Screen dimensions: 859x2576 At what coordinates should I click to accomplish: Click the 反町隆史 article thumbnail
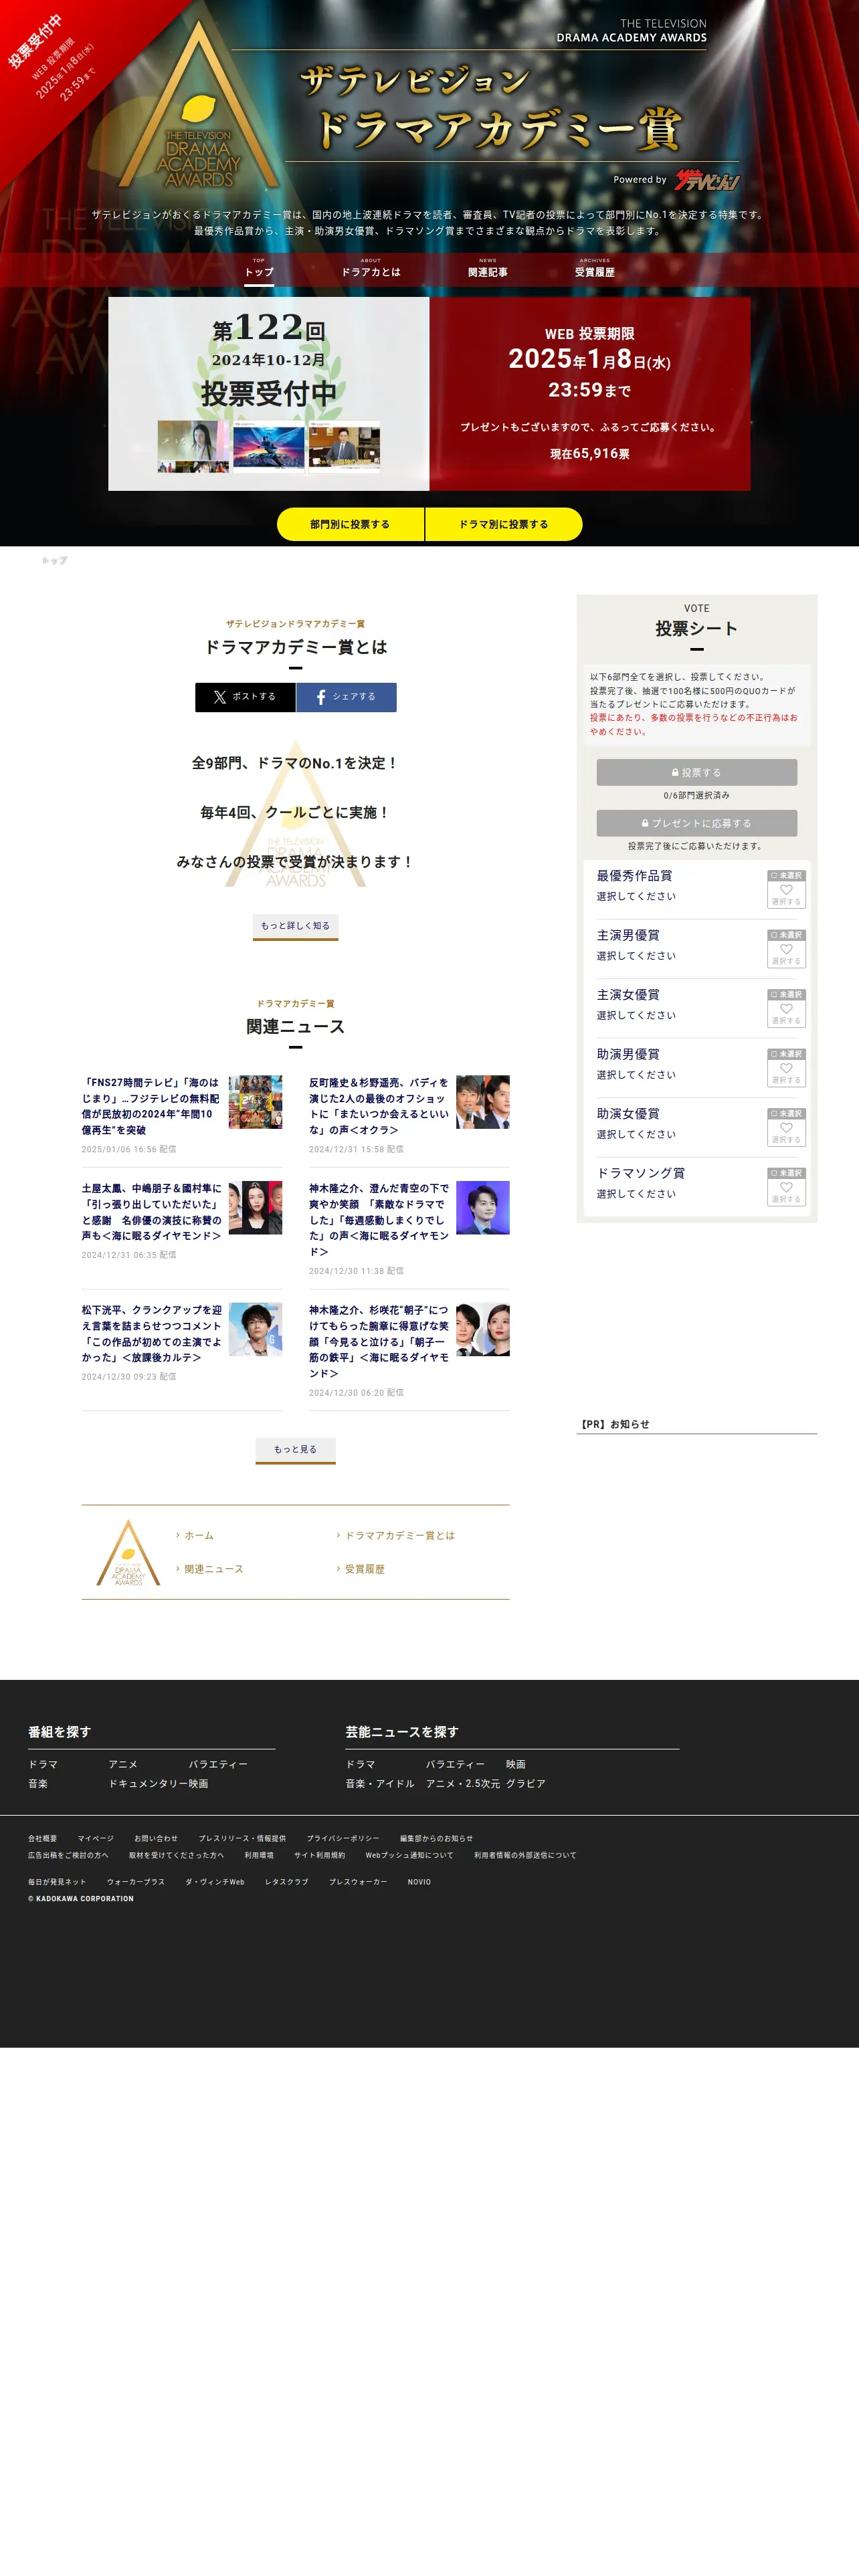[x=483, y=1102]
